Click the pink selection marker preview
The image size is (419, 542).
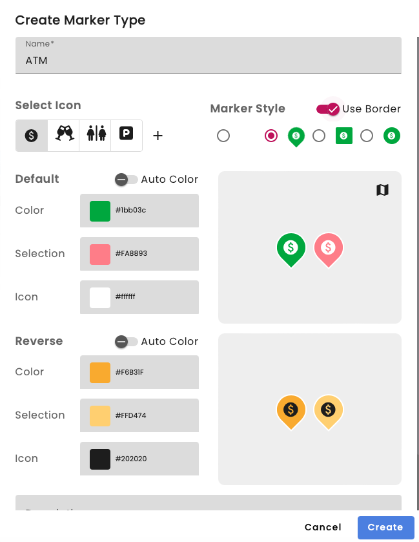point(328,248)
